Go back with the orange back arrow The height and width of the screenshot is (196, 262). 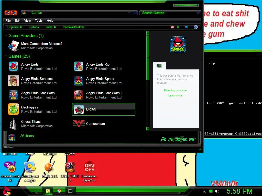click(7, 13)
